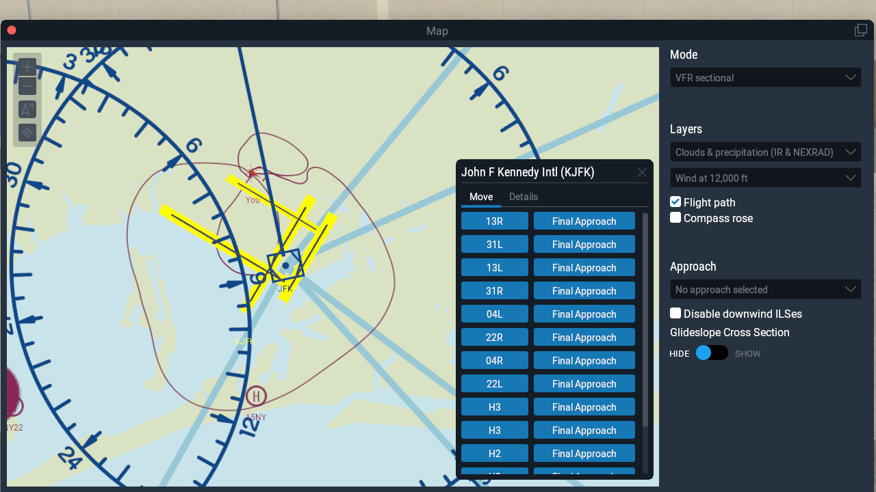Start Final Approach for runway 13R
876x492 pixels.
click(584, 221)
